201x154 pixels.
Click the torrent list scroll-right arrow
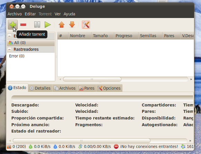coord(191,79)
